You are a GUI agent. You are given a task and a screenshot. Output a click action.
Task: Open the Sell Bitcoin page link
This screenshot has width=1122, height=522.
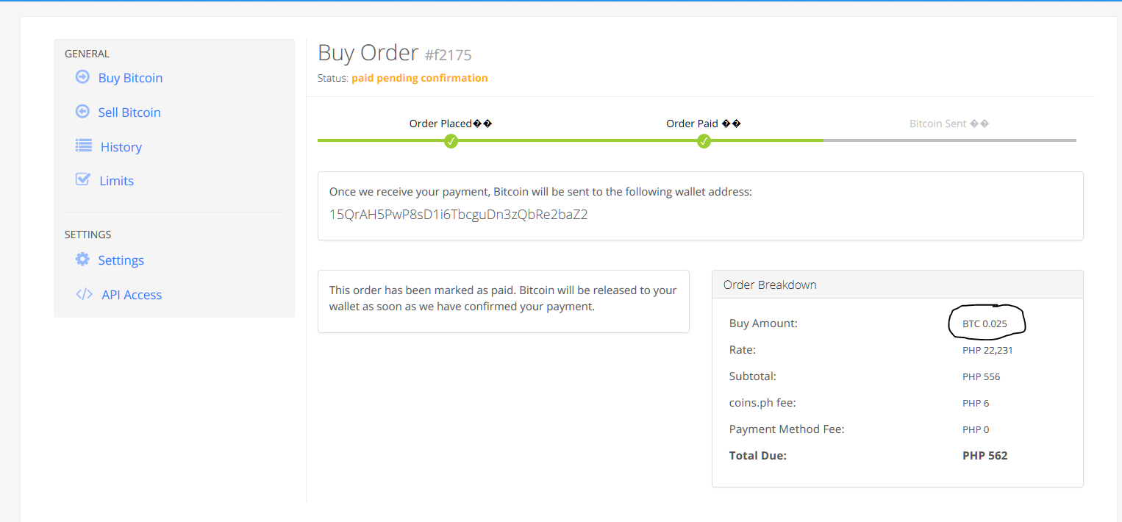[129, 112]
